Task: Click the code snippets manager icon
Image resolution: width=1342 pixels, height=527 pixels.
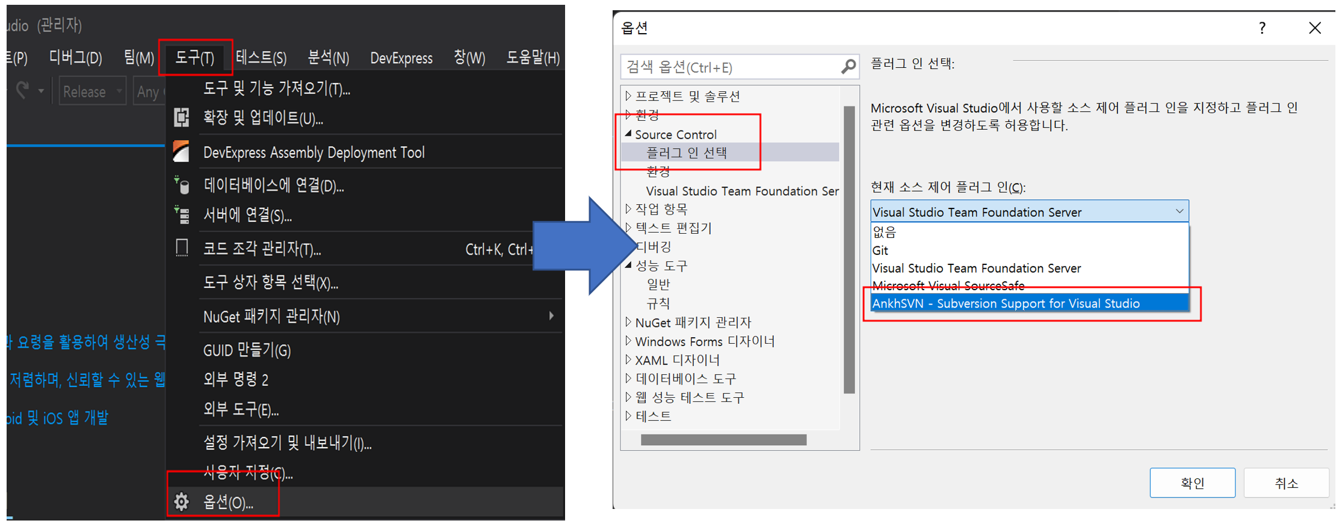Action: (x=182, y=248)
